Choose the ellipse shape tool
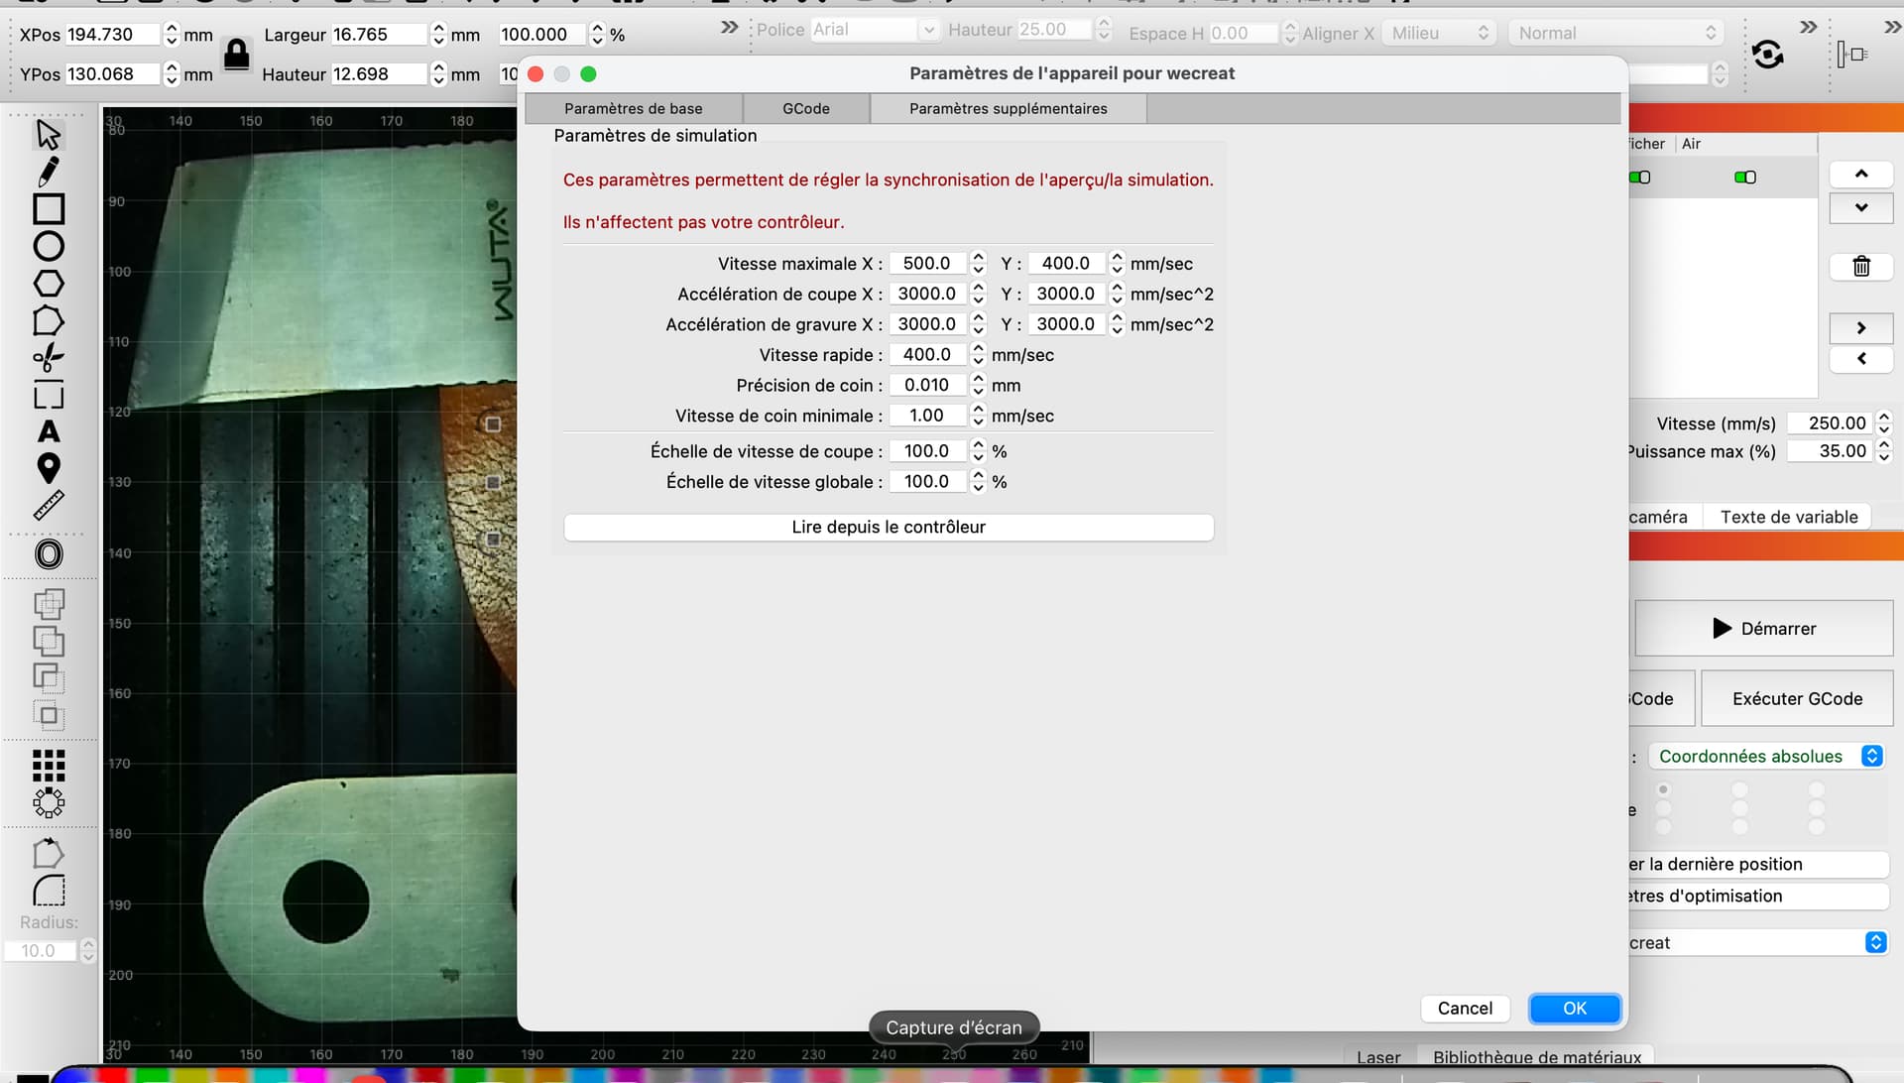This screenshot has height=1083, width=1904. (48, 246)
